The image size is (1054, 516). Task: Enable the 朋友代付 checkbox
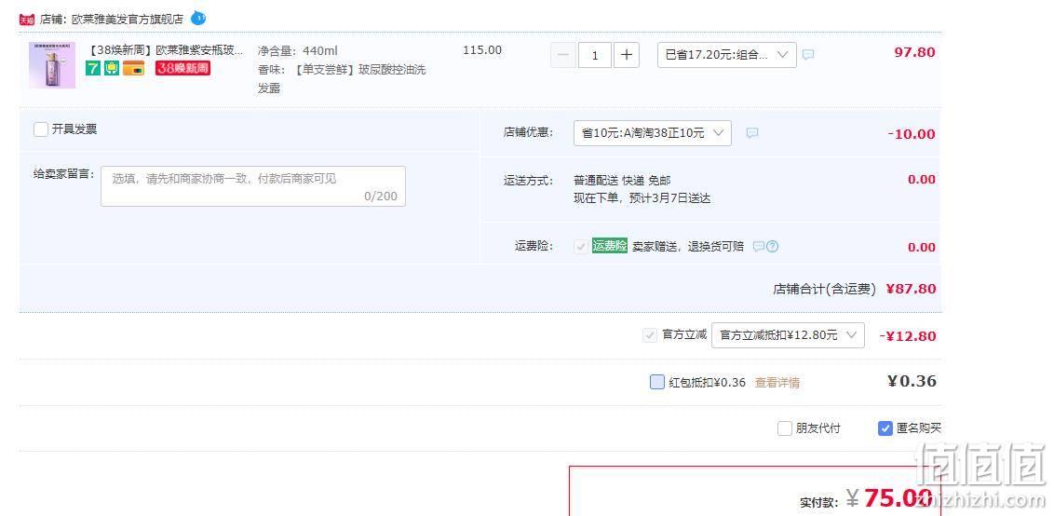[785, 428]
